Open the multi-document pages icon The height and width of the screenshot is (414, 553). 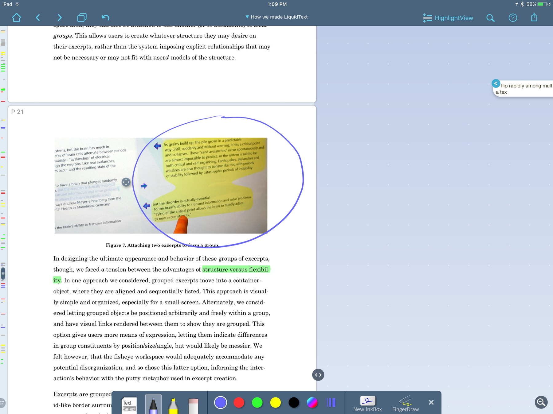click(x=82, y=17)
